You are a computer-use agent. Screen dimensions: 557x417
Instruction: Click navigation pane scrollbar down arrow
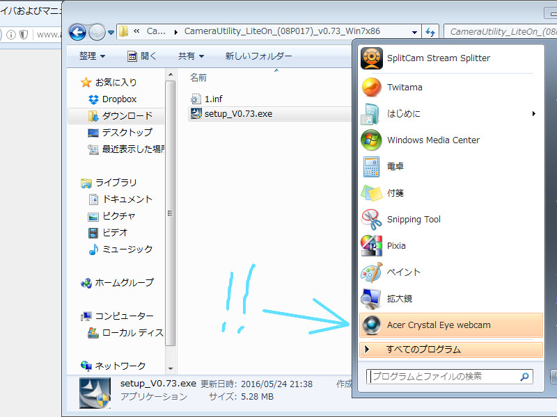(x=171, y=369)
